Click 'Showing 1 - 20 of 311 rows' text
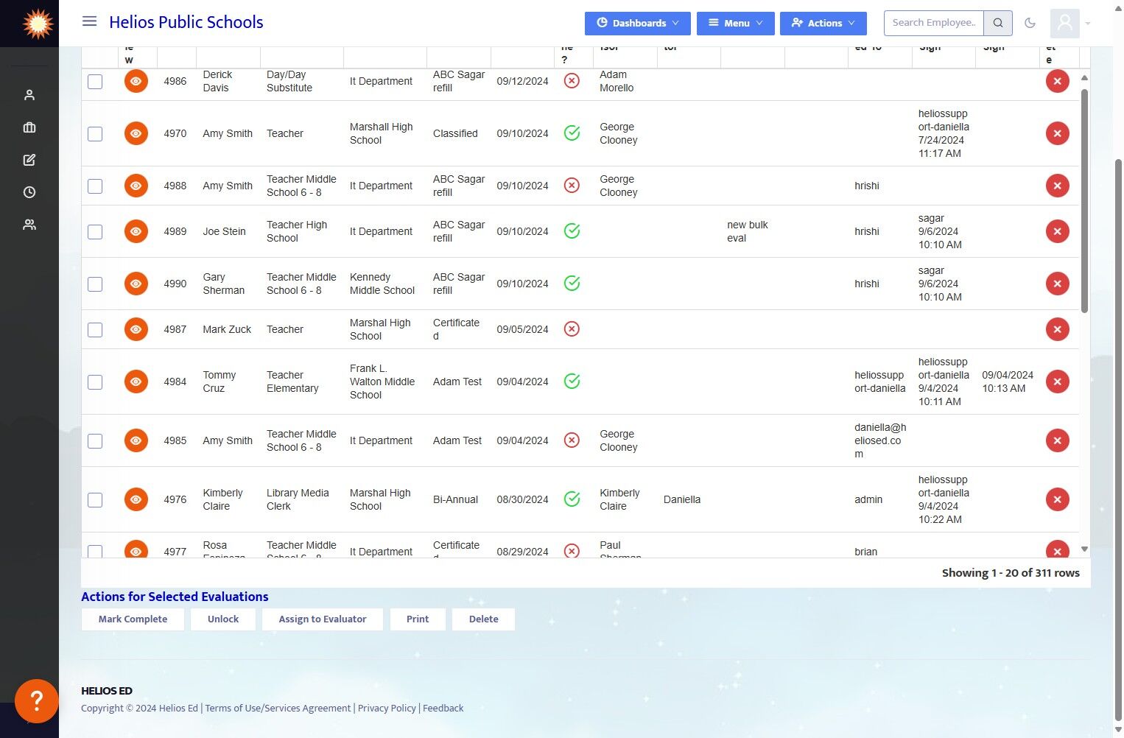The width and height of the screenshot is (1124, 738). (1011, 573)
